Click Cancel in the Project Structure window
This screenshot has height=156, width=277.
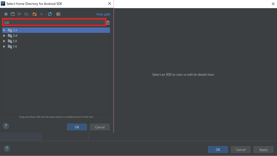coord(241,149)
